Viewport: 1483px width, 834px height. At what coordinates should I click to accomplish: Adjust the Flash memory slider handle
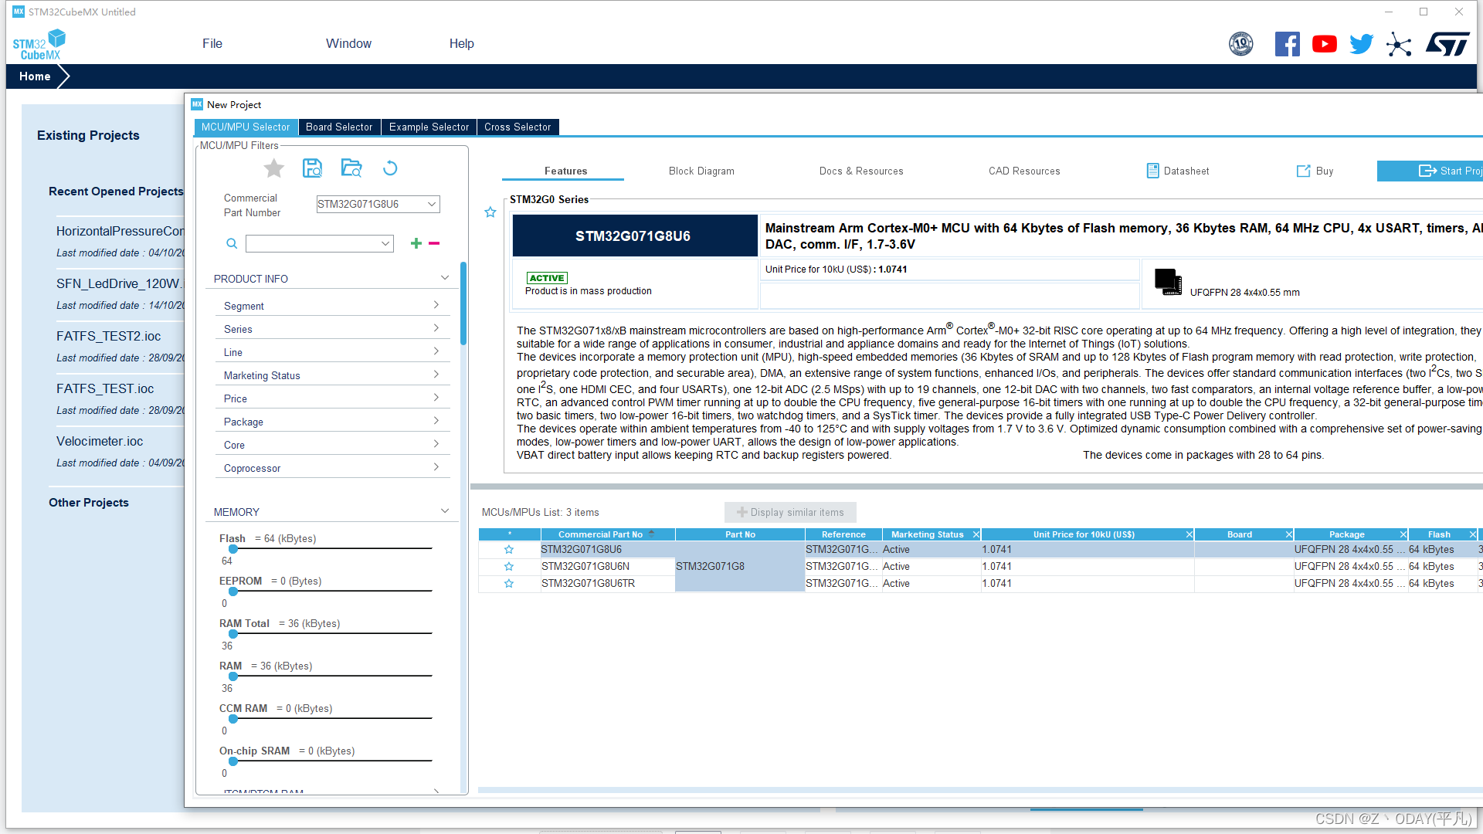click(232, 549)
